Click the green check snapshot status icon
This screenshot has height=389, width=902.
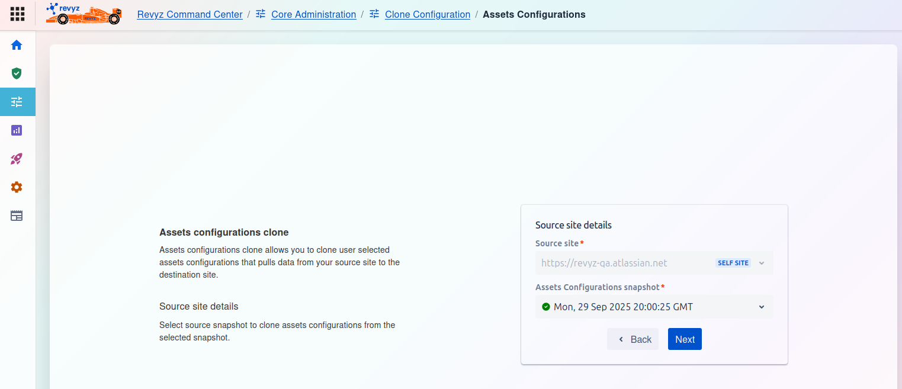pyautogui.click(x=545, y=307)
